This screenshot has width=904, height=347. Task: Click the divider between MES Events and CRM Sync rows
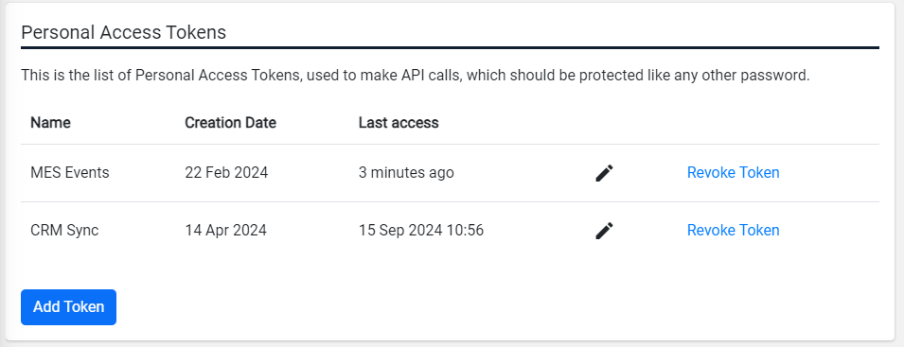click(x=451, y=202)
